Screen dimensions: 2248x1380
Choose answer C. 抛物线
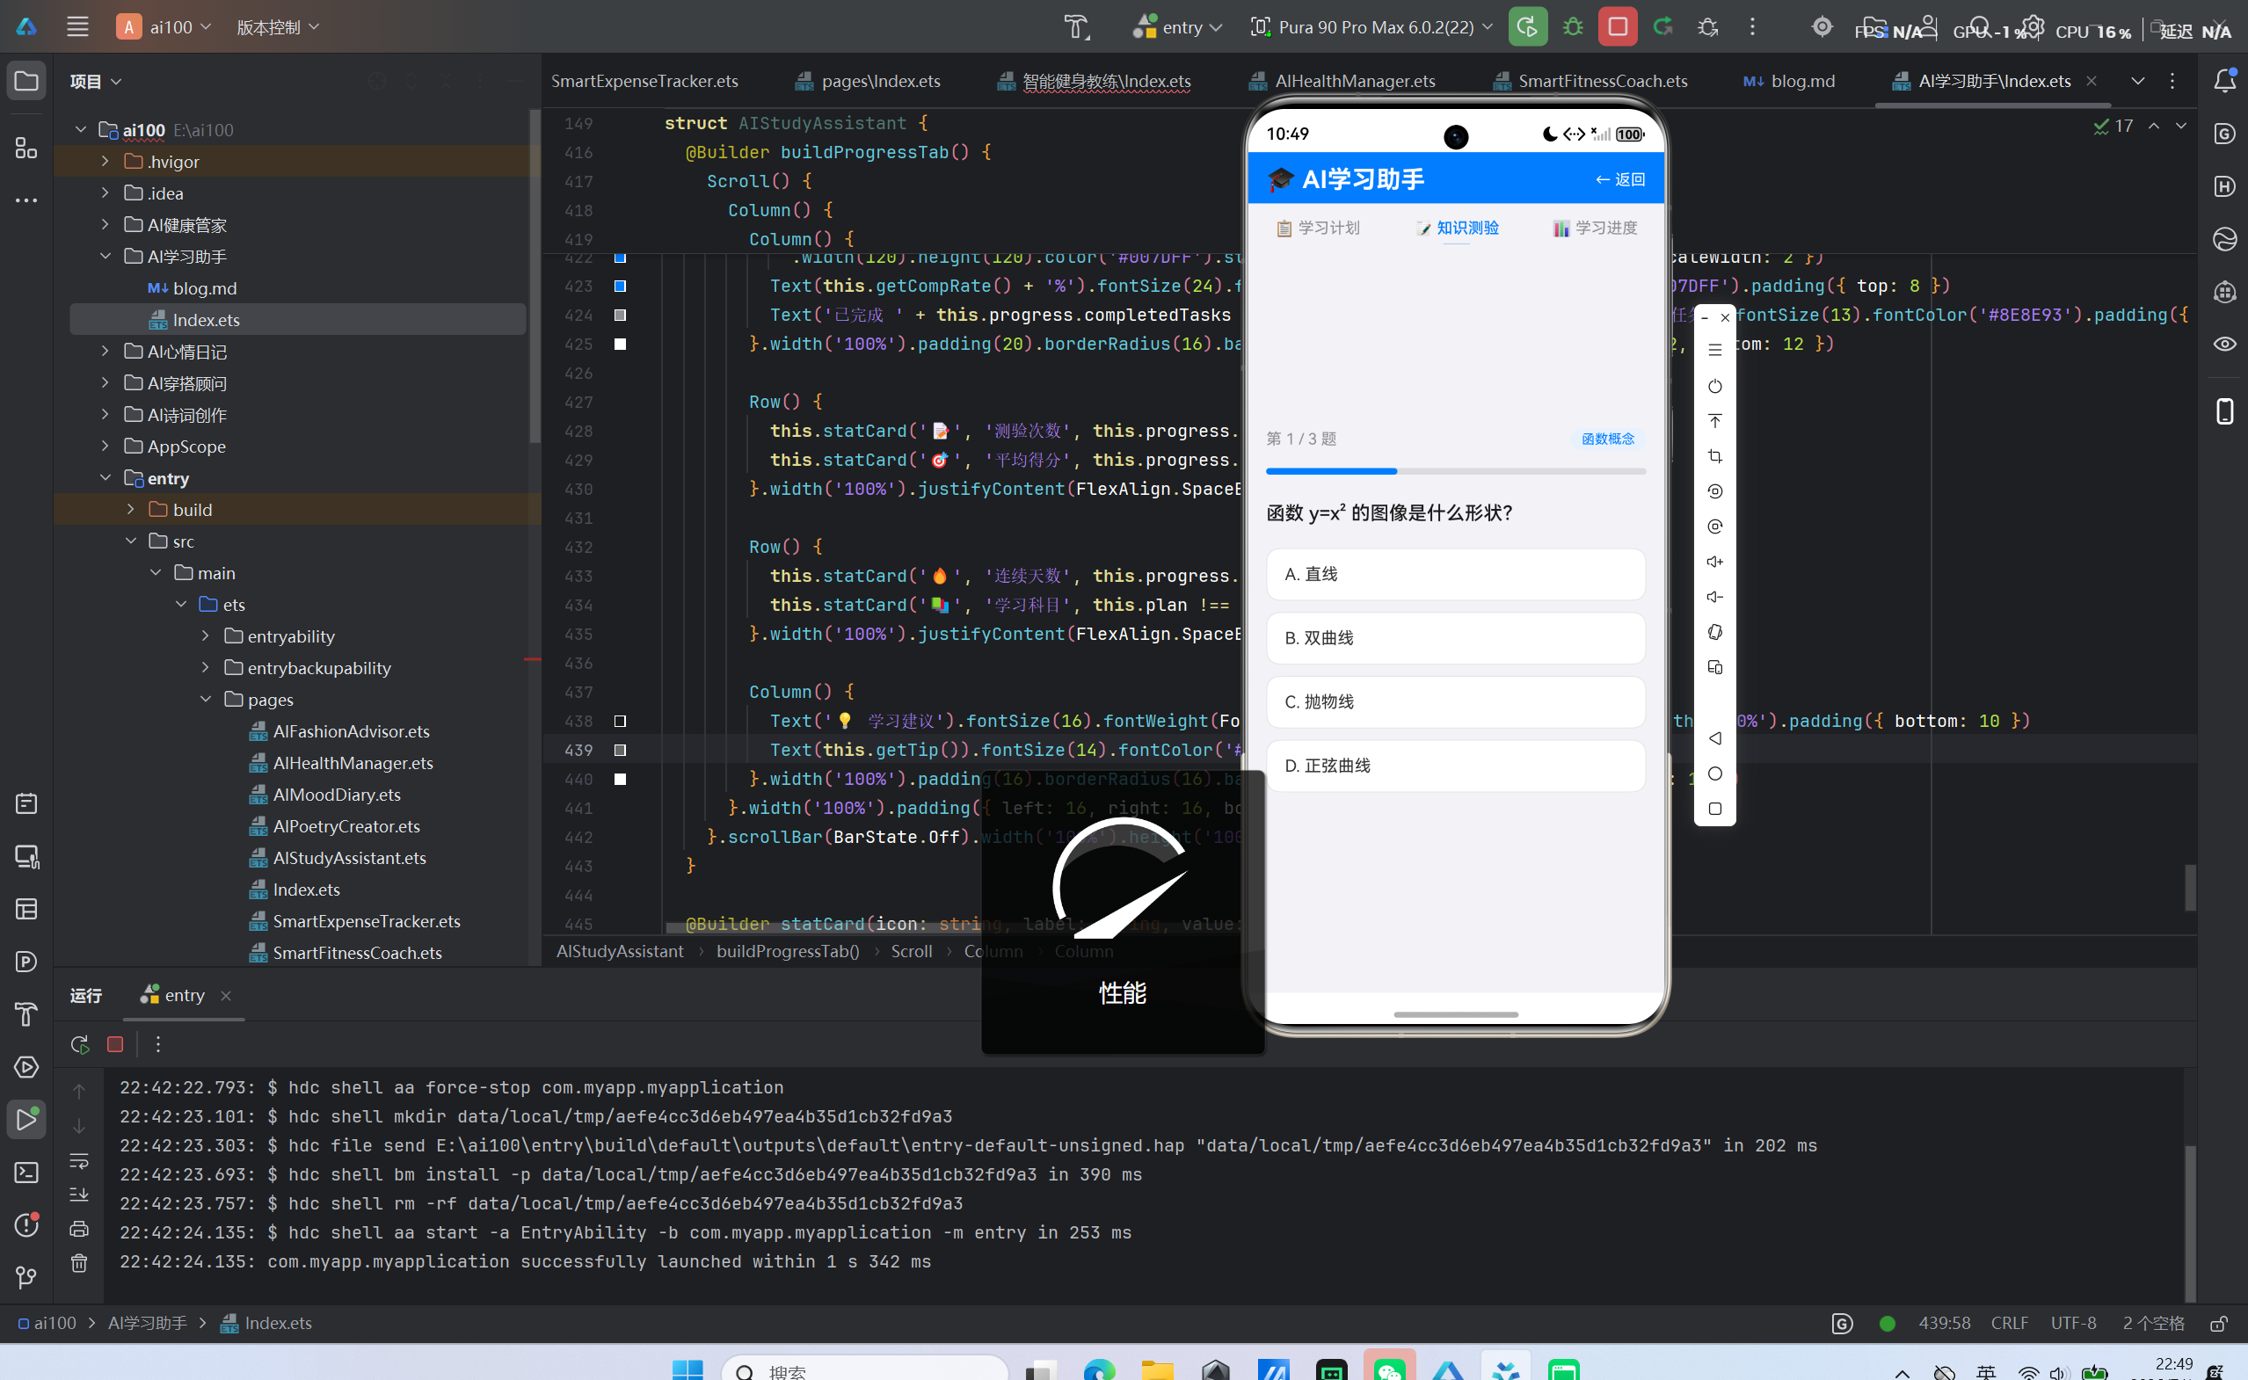[x=1456, y=701]
